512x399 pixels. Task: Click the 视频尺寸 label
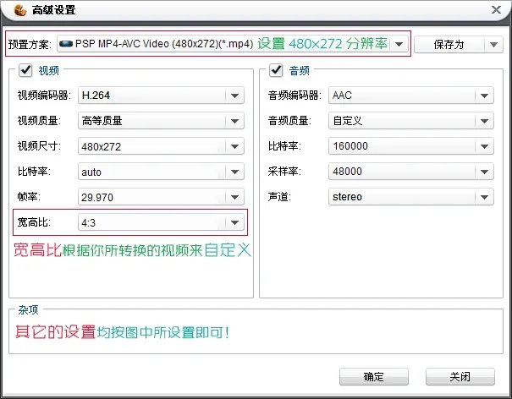click(x=39, y=146)
